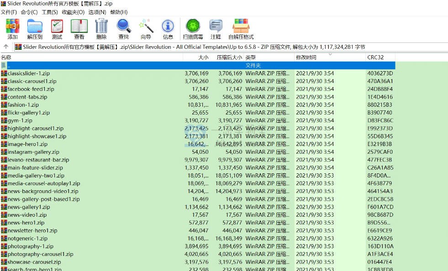The width and height of the screenshot is (448, 271).
Task: Open the Tools (工具) menu
Action: click(50, 12)
